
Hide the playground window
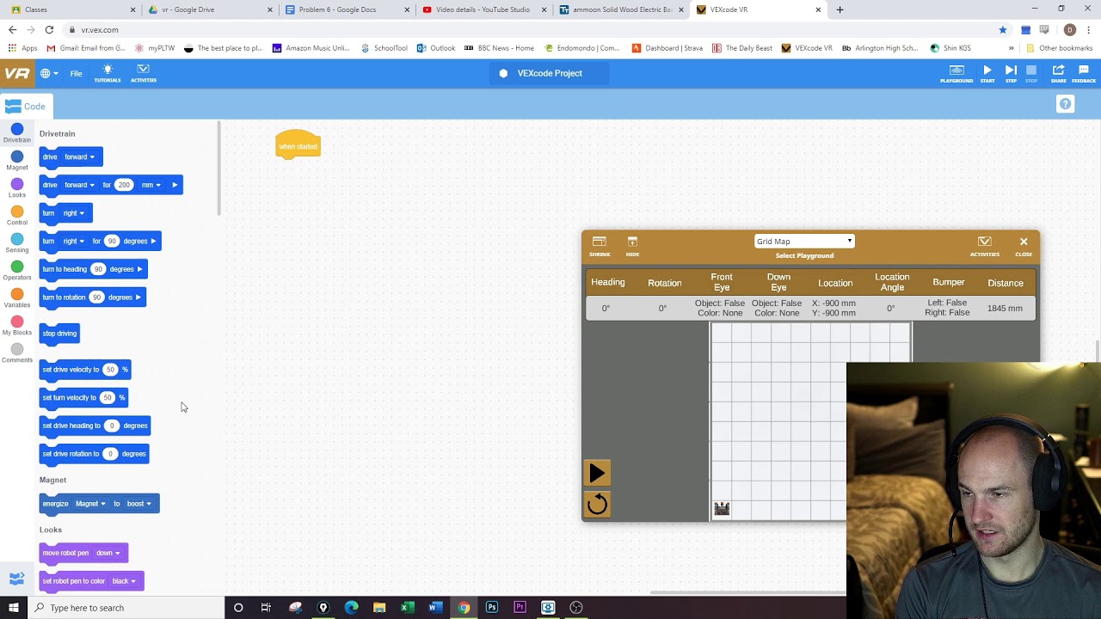[x=632, y=245]
